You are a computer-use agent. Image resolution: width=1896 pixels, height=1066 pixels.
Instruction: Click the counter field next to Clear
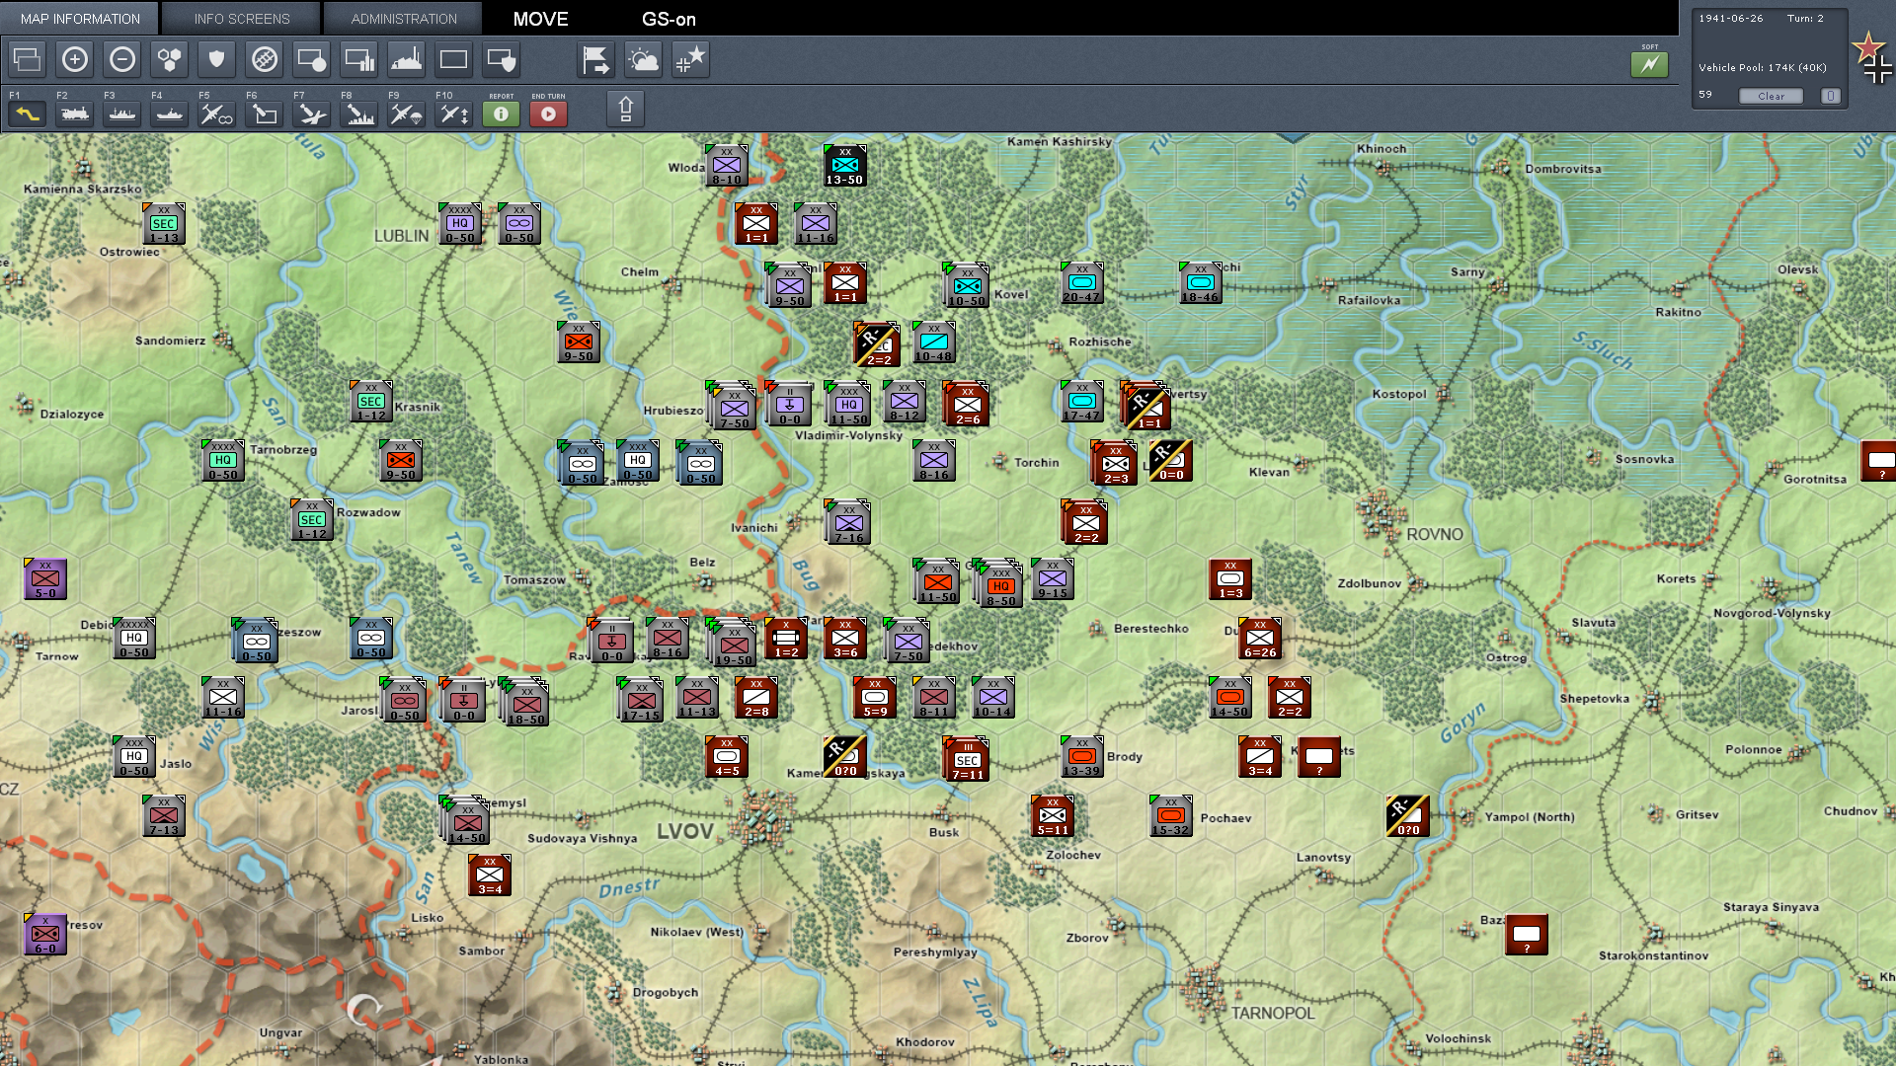(1830, 96)
